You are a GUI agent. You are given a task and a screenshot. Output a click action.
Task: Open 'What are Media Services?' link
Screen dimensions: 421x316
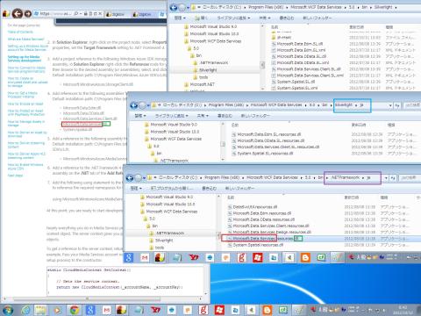click(x=25, y=39)
